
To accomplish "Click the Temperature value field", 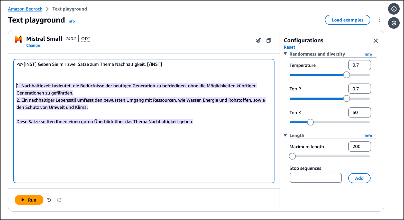I will coord(360,65).
